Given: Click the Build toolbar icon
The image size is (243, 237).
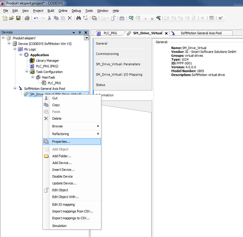Looking at the screenshot, I should point(122,18).
